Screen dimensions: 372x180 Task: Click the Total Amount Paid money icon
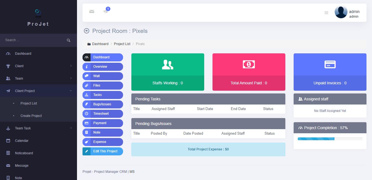249,64
